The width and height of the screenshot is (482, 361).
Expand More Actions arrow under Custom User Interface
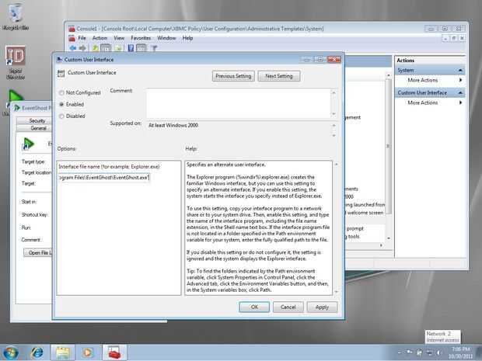[x=460, y=102]
